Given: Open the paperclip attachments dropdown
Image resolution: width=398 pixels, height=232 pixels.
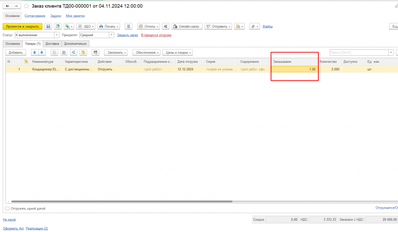Looking at the screenshot, I should point(255,26).
